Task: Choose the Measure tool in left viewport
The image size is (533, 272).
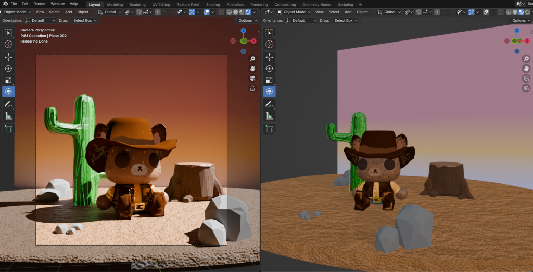Action: point(8,116)
